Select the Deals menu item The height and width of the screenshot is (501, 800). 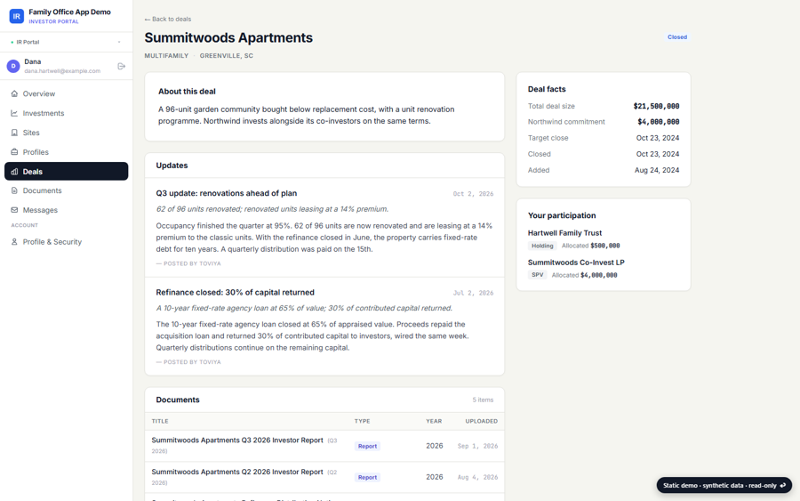[x=67, y=172]
